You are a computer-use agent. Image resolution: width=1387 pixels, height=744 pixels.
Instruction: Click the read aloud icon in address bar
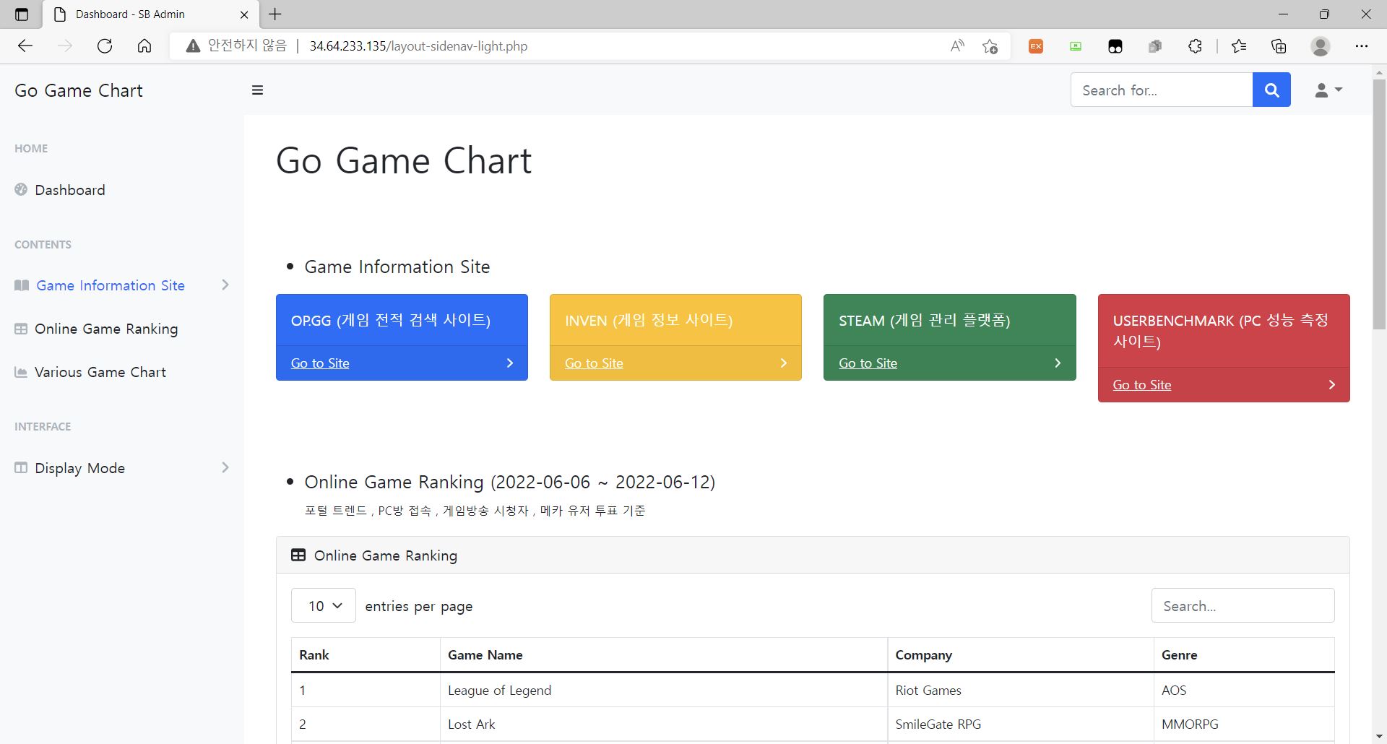[x=957, y=46]
